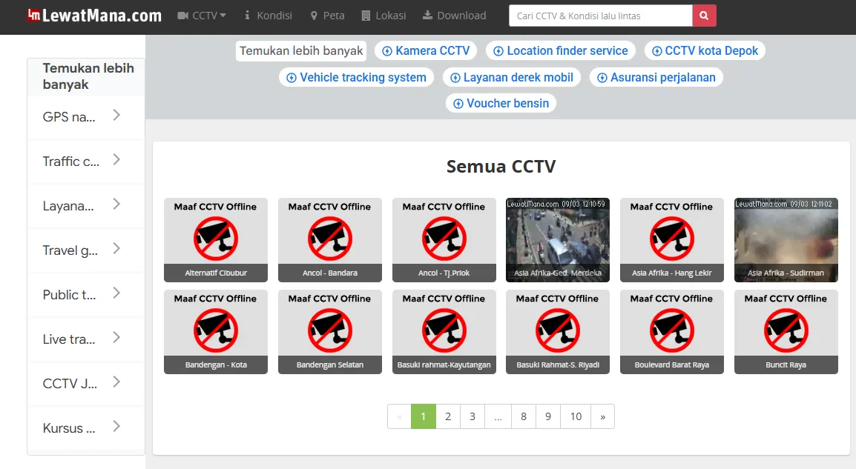Click the Kondisi info icon in navbar
Image resolution: width=856 pixels, height=469 pixels.
[247, 16]
